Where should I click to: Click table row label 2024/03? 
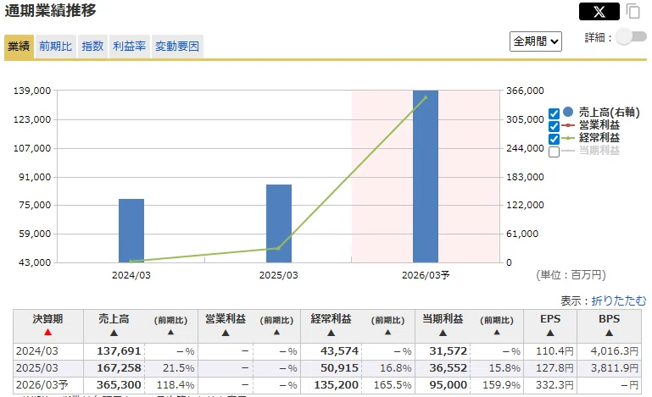point(37,351)
